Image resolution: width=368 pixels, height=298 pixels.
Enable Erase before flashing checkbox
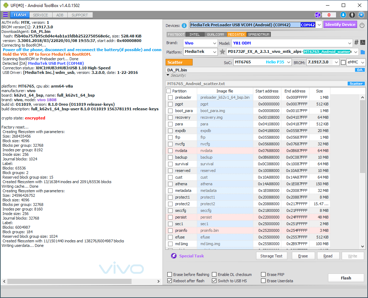tap(170, 275)
